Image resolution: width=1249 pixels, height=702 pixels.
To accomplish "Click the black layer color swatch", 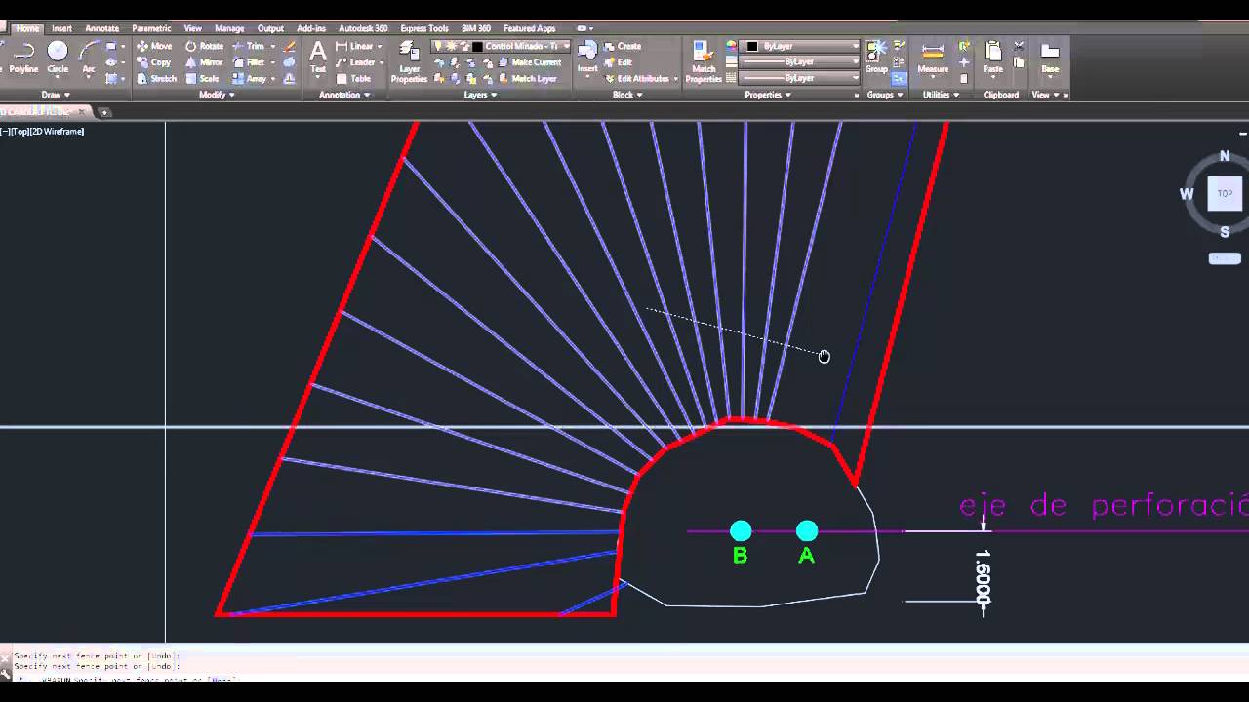I will click(477, 46).
